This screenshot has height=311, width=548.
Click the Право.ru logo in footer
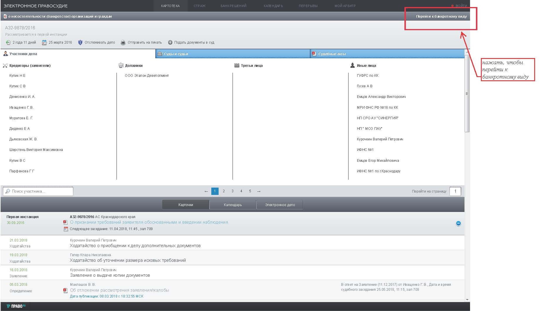click(x=16, y=306)
